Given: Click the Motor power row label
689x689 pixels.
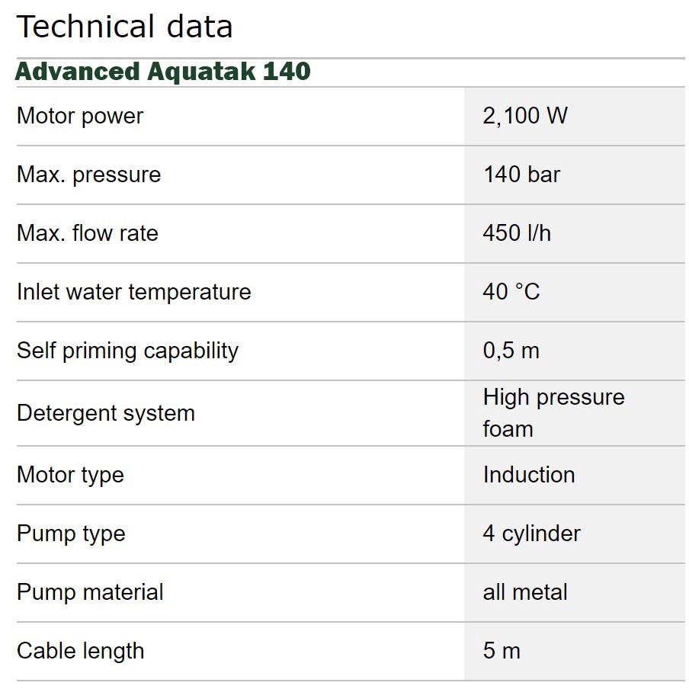Looking at the screenshot, I should click(x=80, y=116).
